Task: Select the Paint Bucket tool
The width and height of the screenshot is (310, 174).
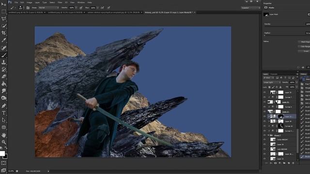Action: [3, 84]
